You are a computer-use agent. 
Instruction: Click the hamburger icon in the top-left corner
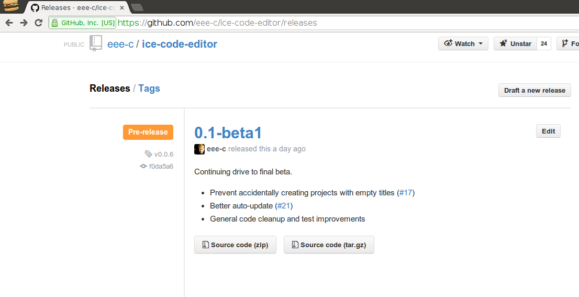coord(10,6)
